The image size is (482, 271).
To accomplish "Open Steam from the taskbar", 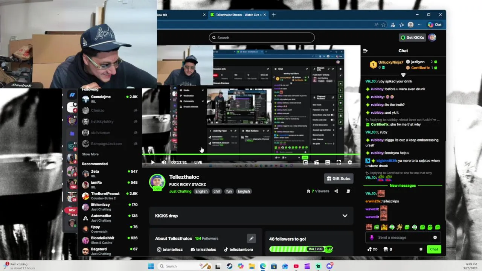I will pyautogui.click(x=229, y=266).
